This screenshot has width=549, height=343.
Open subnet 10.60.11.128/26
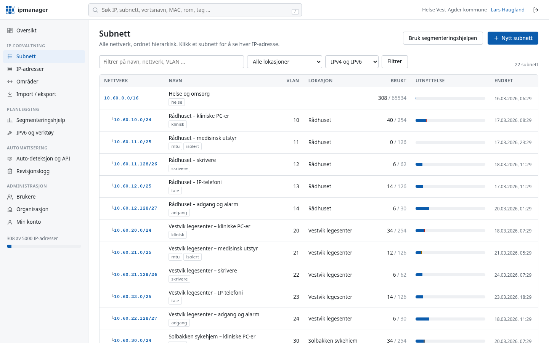pos(135,164)
